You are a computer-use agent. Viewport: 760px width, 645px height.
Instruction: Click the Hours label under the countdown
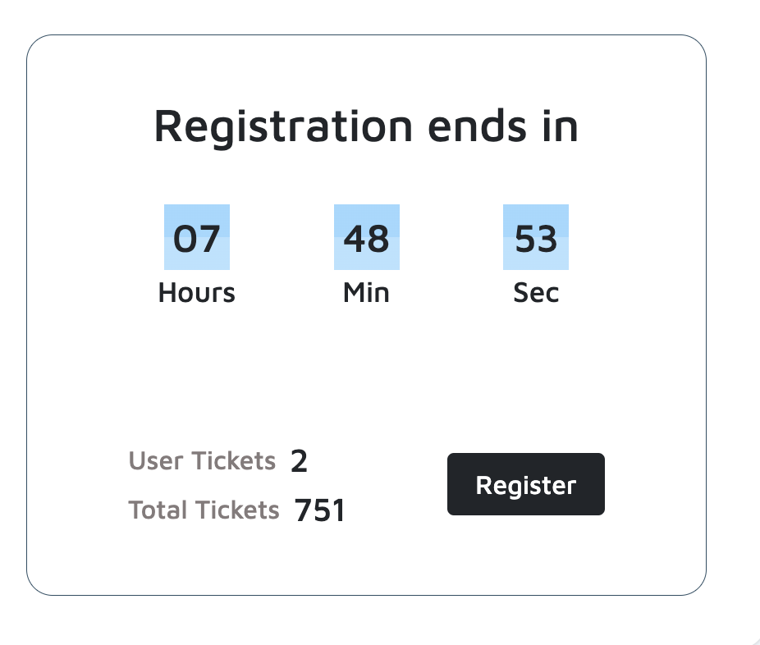197,293
